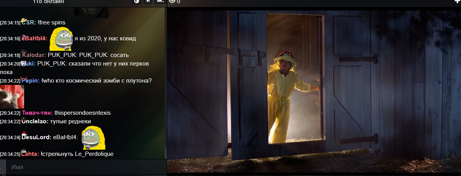Click username 'Kalodar:' in chat

34,55
